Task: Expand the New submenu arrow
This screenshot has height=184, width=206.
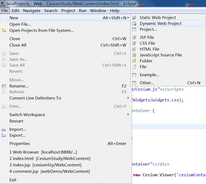Action: 128,18
